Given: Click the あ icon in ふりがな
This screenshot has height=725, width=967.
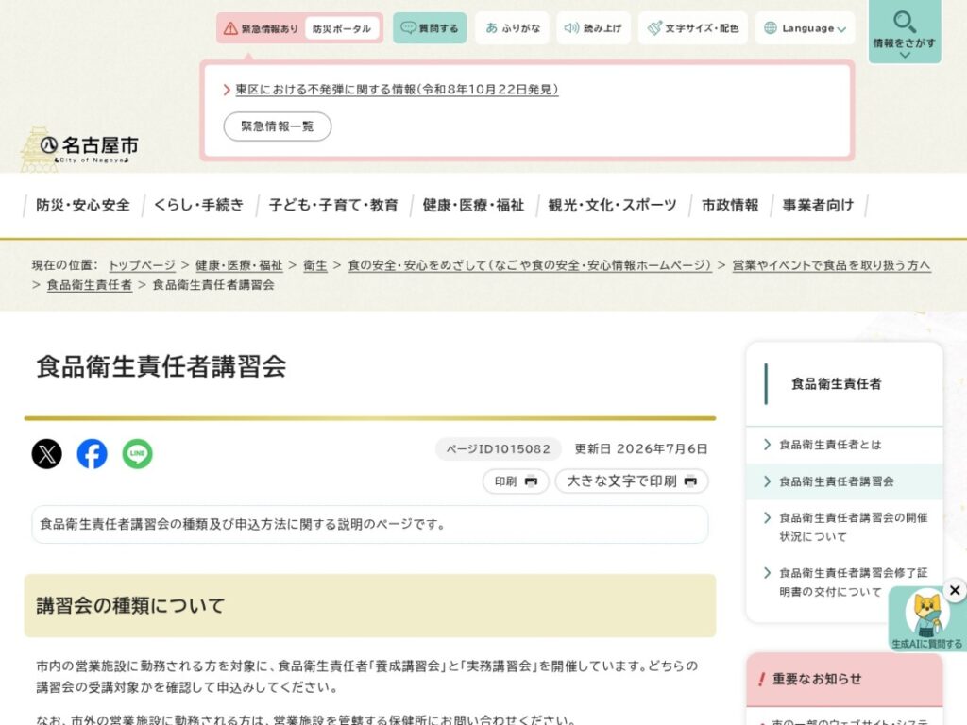Looking at the screenshot, I should [x=491, y=27].
